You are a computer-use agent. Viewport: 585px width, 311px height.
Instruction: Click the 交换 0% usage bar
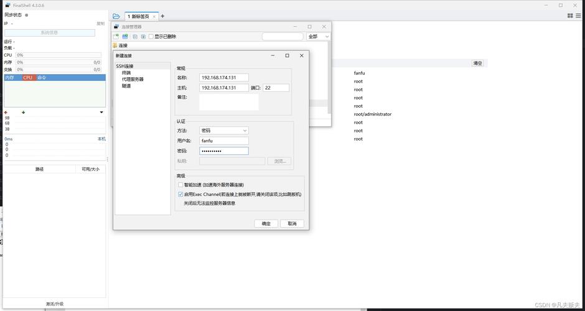point(58,70)
